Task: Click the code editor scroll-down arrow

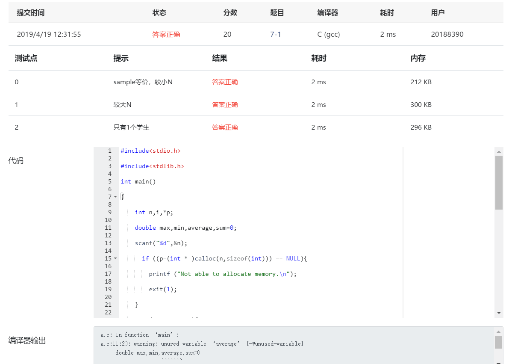Action: coord(499,313)
